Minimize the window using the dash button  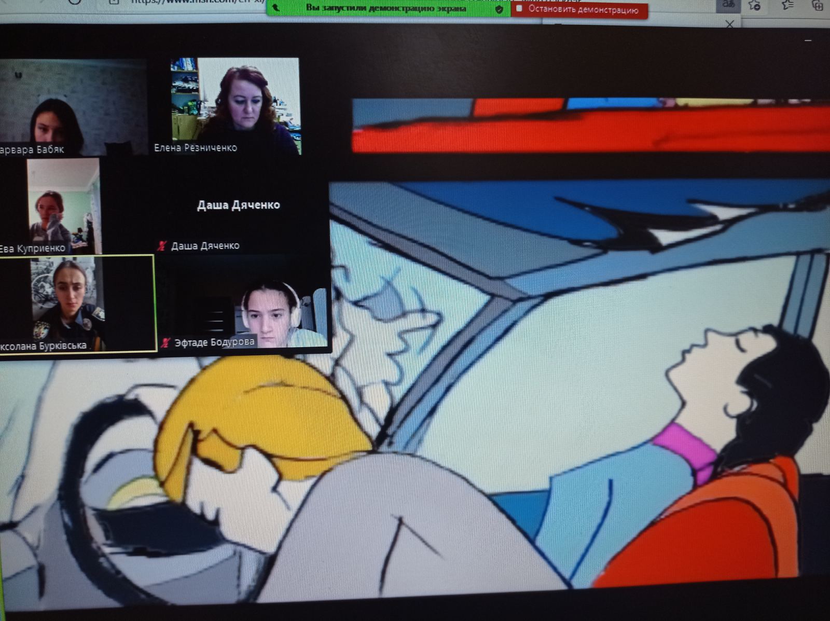[x=808, y=40]
